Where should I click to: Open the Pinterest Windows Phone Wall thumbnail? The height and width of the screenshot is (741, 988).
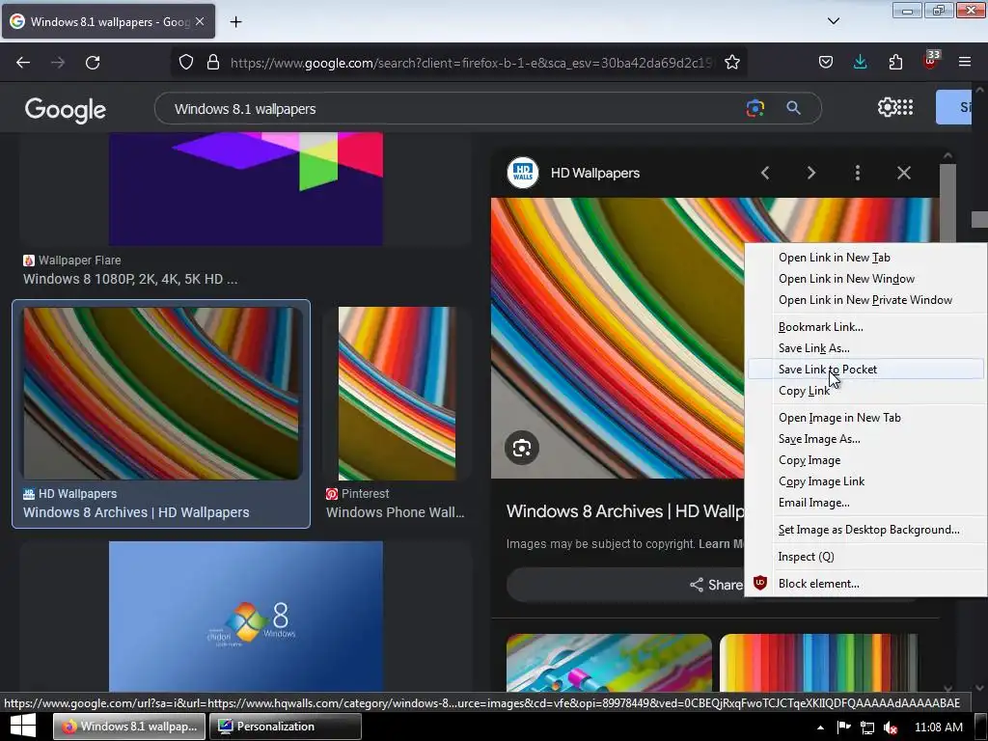[397, 394]
